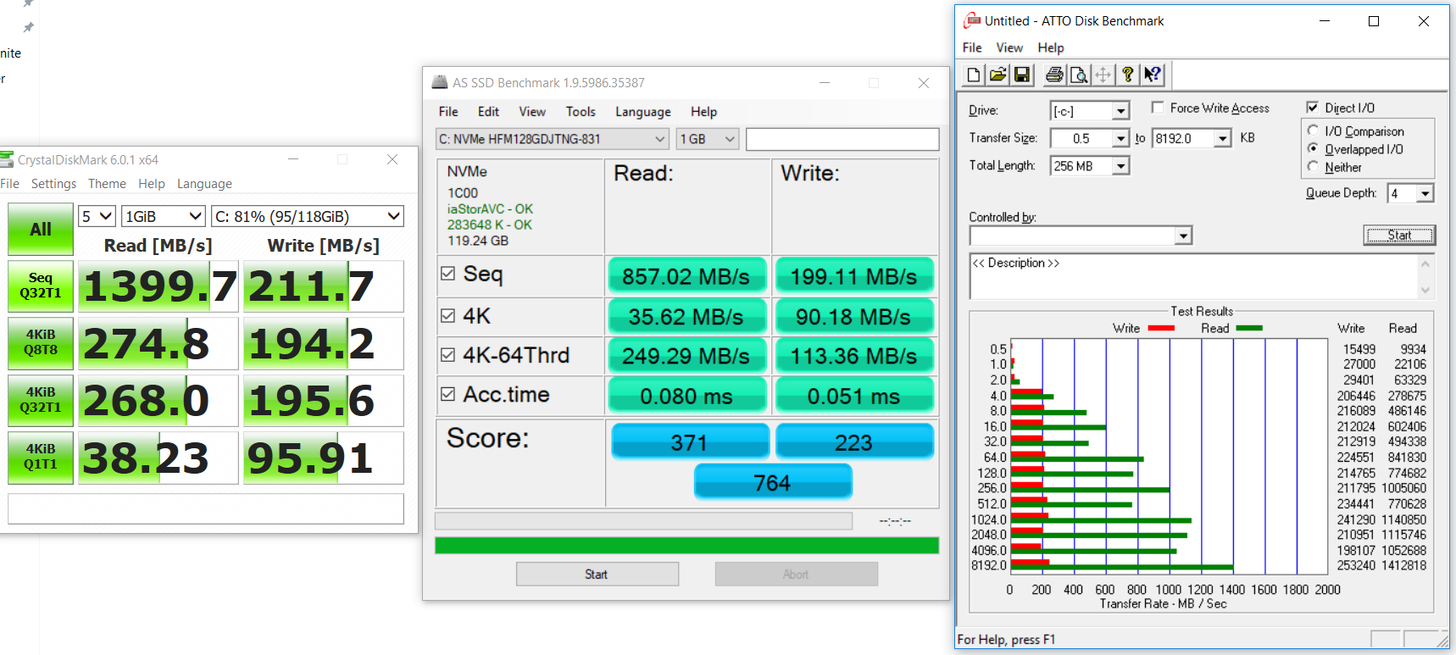Viewport: 1456px width, 655px height.
Task: Click the yellow question mark About icon
Action: point(1127,75)
